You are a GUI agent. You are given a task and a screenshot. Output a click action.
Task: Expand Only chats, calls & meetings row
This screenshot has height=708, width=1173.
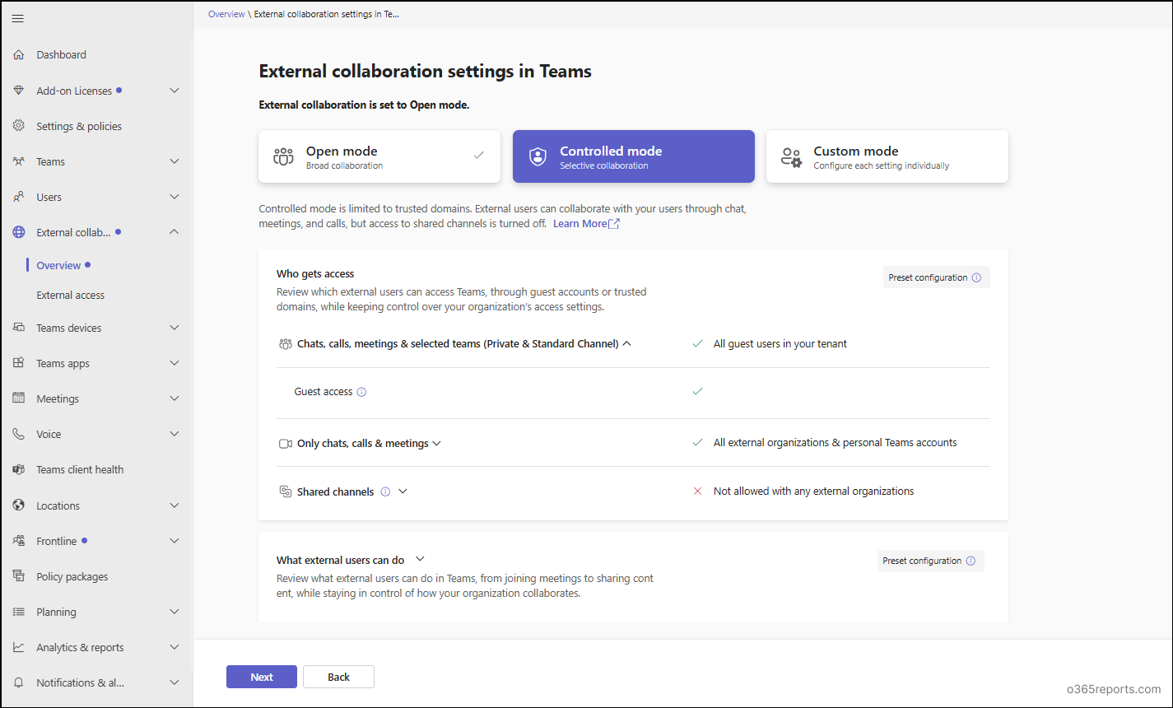tap(437, 443)
